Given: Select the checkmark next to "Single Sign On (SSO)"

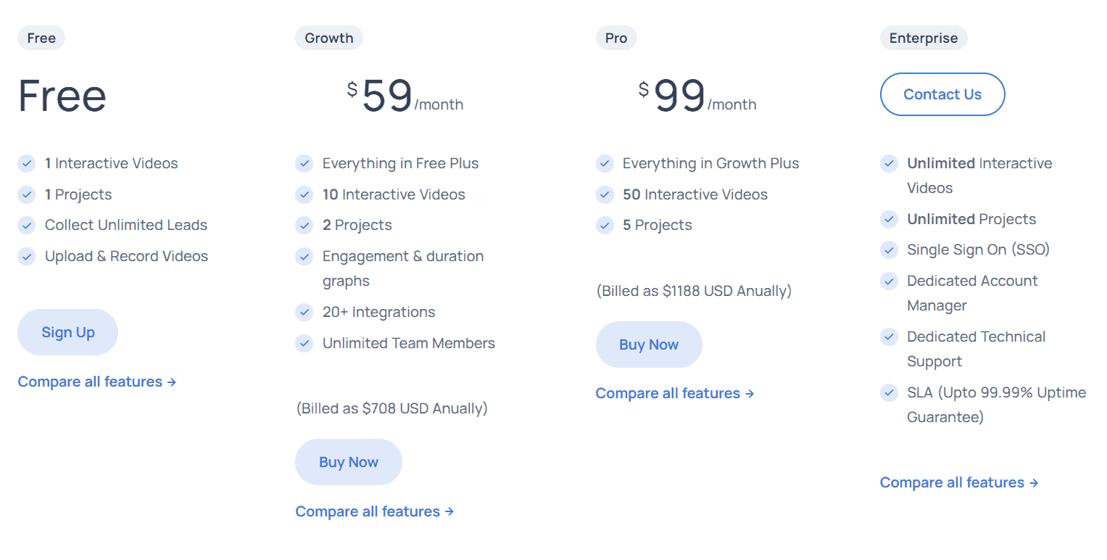Looking at the screenshot, I should click(889, 250).
